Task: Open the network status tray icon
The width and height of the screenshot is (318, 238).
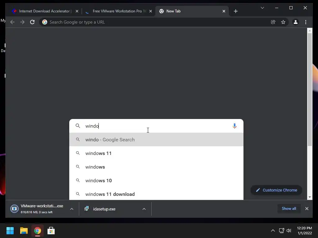Action: tap(281, 231)
